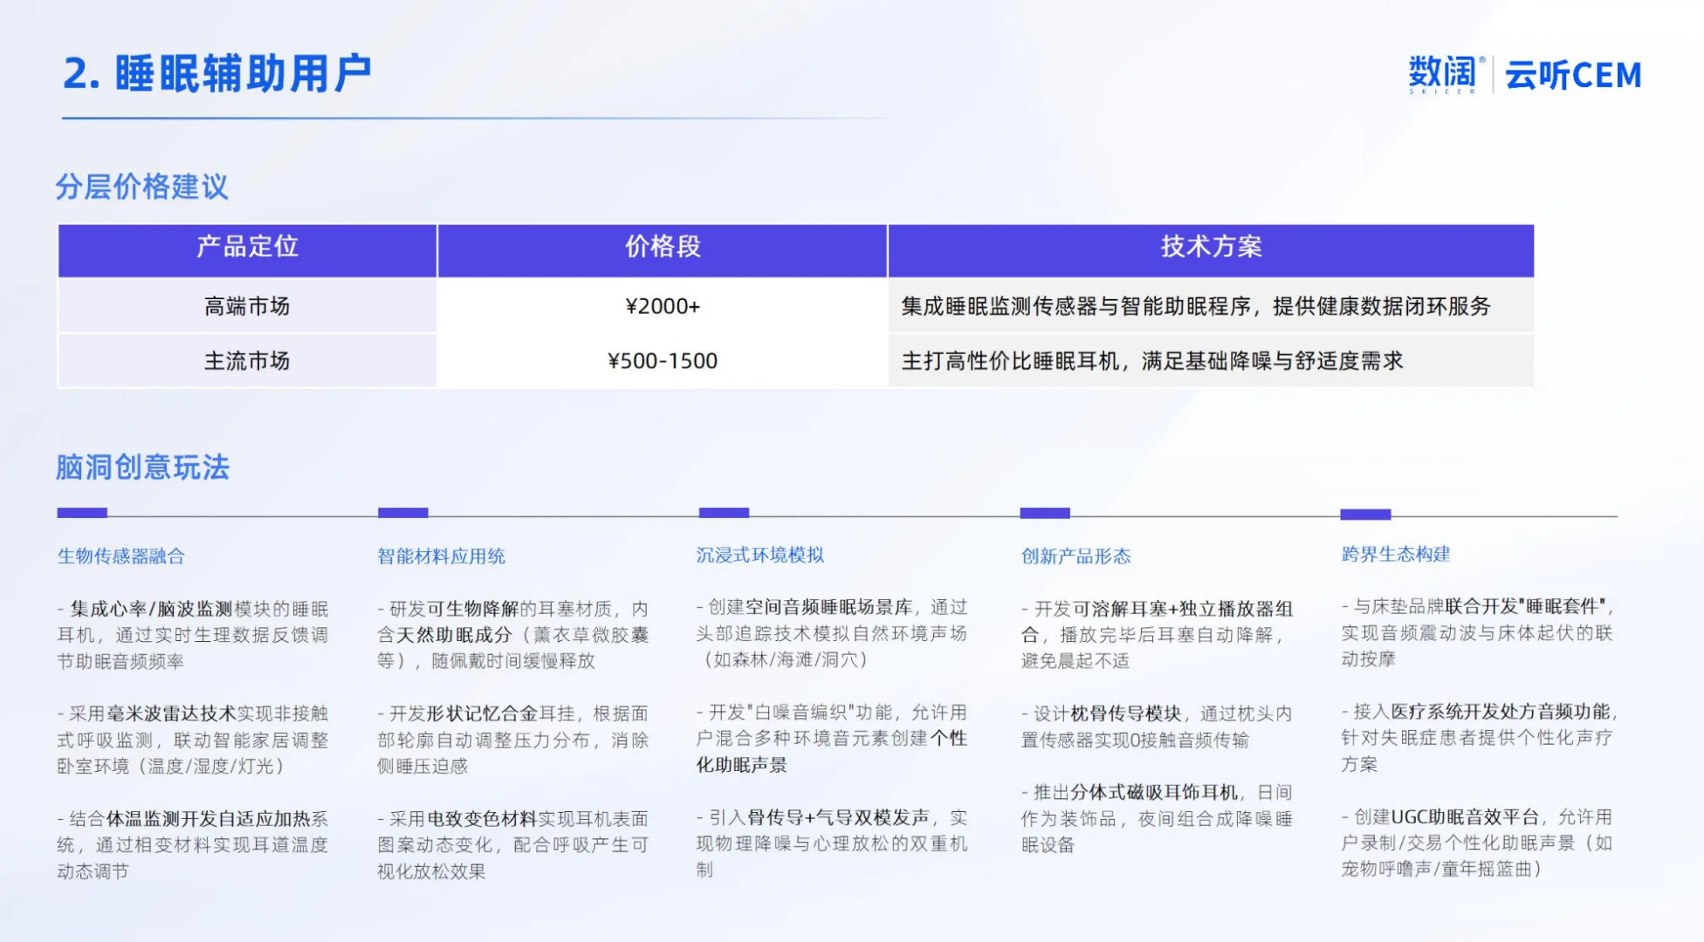Click the 引入骨传导+气导双模发声 paragraph
This screenshot has width=1704, height=942.
(x=832, y=843)
